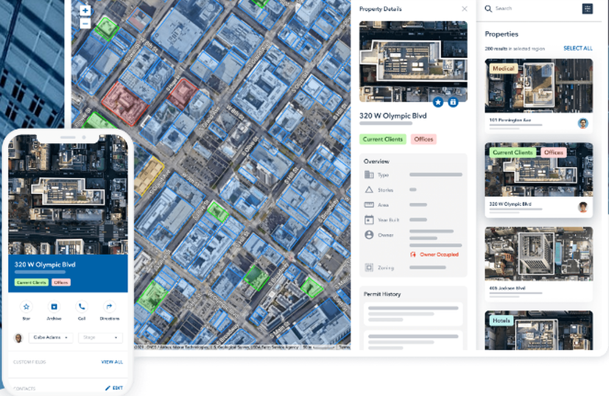Click the Year Built calendar icon
The width and height of the screenshot is (609, 396).
(x=369, y=220)
